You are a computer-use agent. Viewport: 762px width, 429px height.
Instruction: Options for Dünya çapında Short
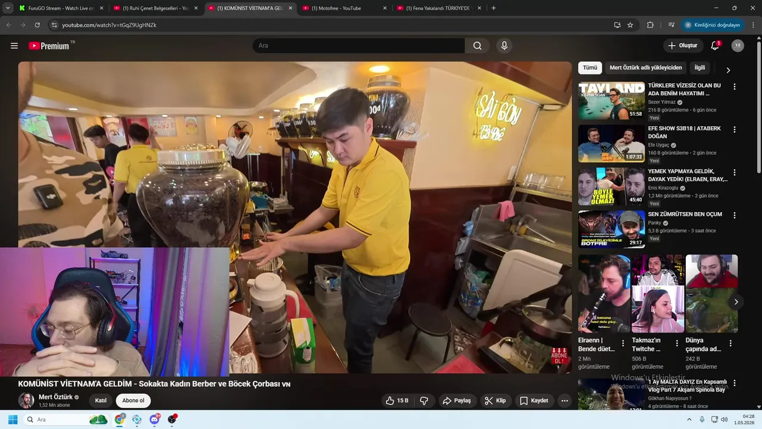pos(730,343)
